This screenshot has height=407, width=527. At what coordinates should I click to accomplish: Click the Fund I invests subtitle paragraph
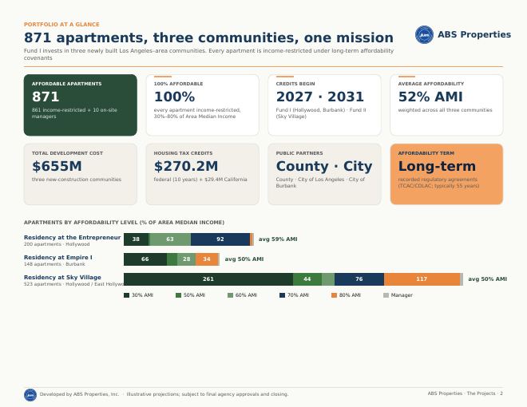click(208, 54)
